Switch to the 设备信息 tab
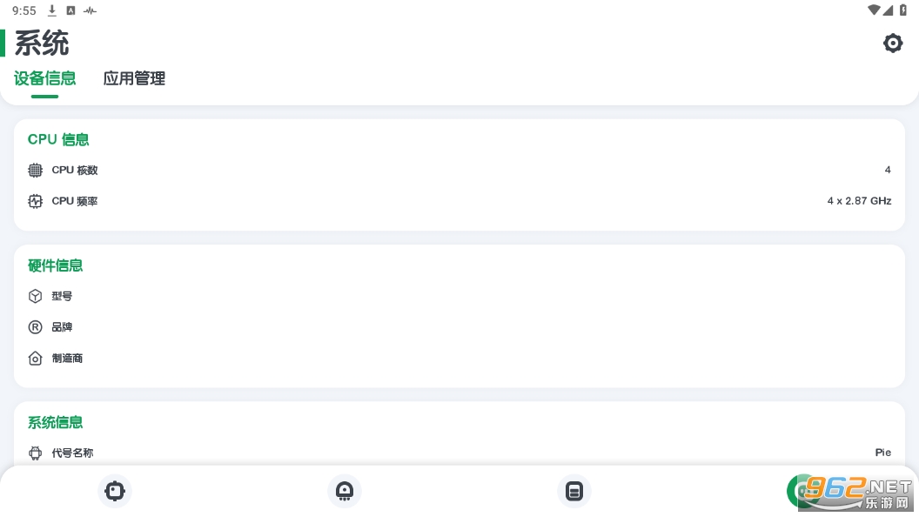This screenshot has height=517, width=919. 45,78
